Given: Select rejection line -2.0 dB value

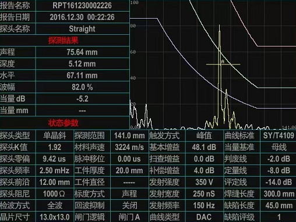Looking at the screenshot, I should pyautogui.click(x=279, y=159).
